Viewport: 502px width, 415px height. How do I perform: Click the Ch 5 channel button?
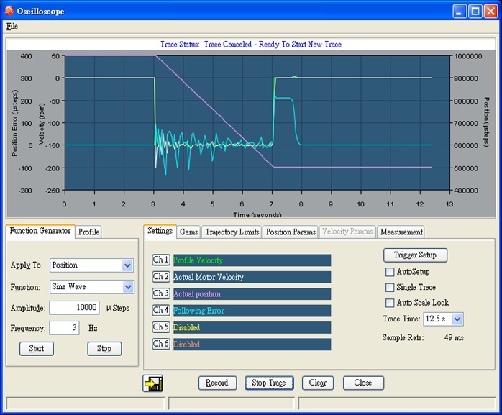click(161, 327)
